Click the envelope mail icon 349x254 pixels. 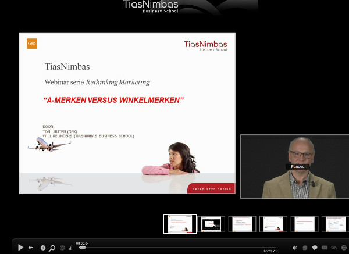point(325,248)
